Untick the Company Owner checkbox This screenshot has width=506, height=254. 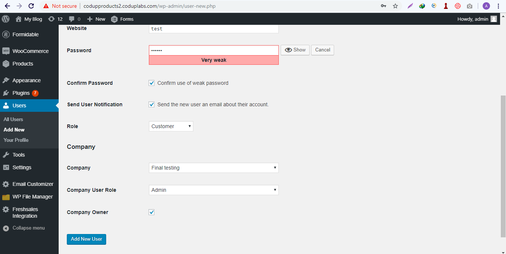(x=151, y=212)
